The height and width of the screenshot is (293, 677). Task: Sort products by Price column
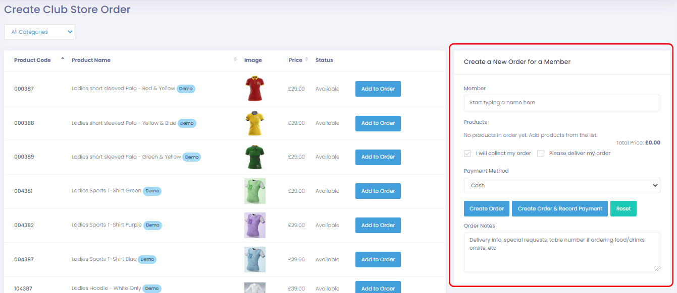coord(306,59)
